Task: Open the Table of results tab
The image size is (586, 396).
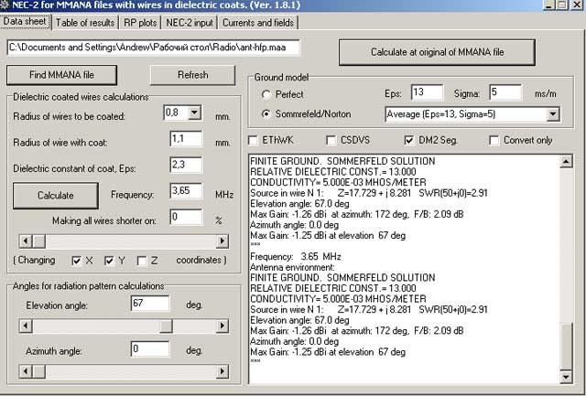Action: point(85,23)
